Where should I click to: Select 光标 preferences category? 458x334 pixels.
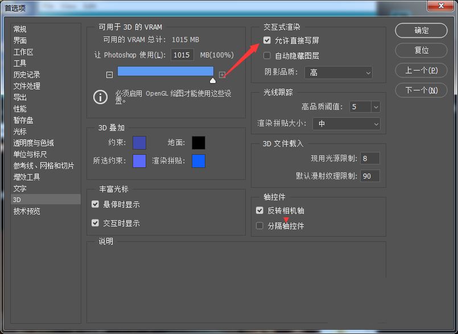[x=20, y=131]
